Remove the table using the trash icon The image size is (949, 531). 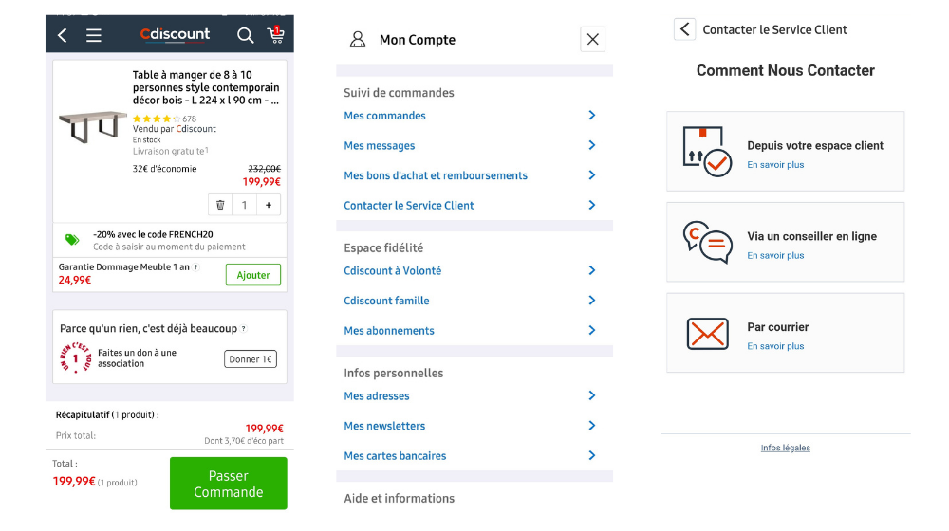pos(220,205)
